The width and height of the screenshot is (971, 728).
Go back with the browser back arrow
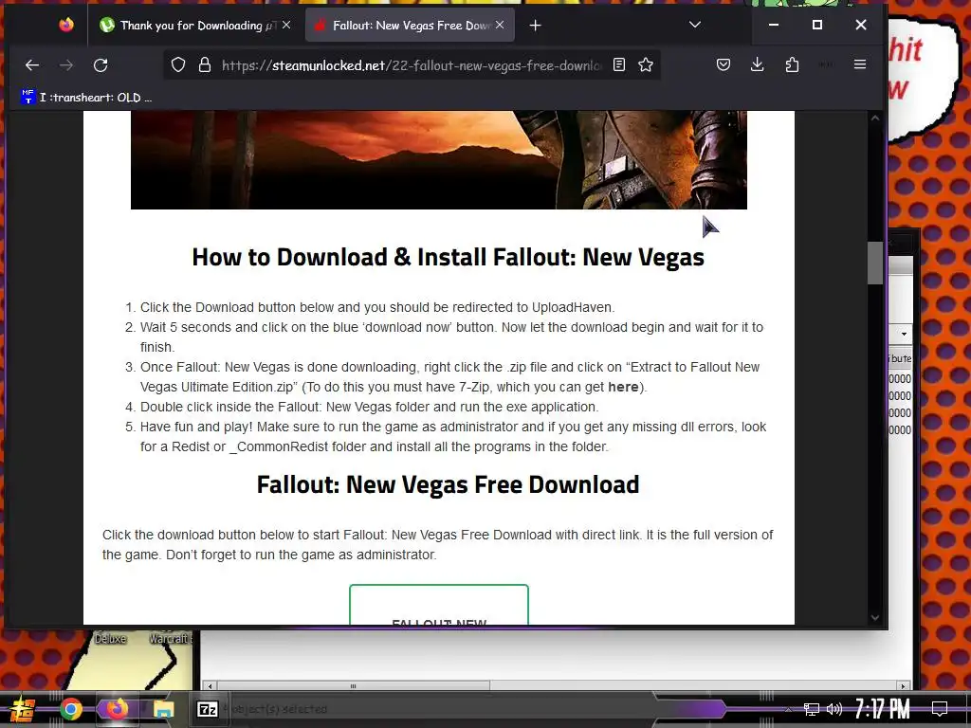(32, 65)
